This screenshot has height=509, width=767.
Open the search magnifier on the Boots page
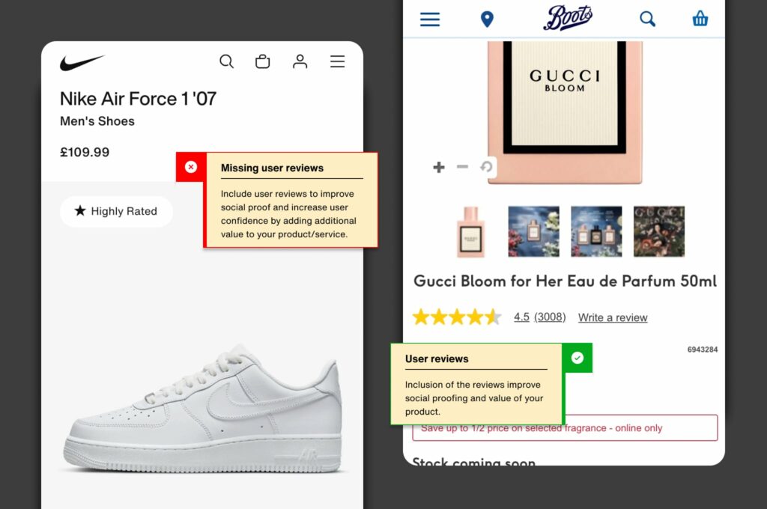[647, 19]
